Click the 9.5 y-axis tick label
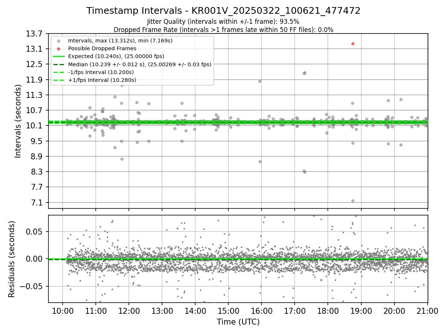Image resolution: width=447 pixels, height=335 pixels. tap(37, 141)
